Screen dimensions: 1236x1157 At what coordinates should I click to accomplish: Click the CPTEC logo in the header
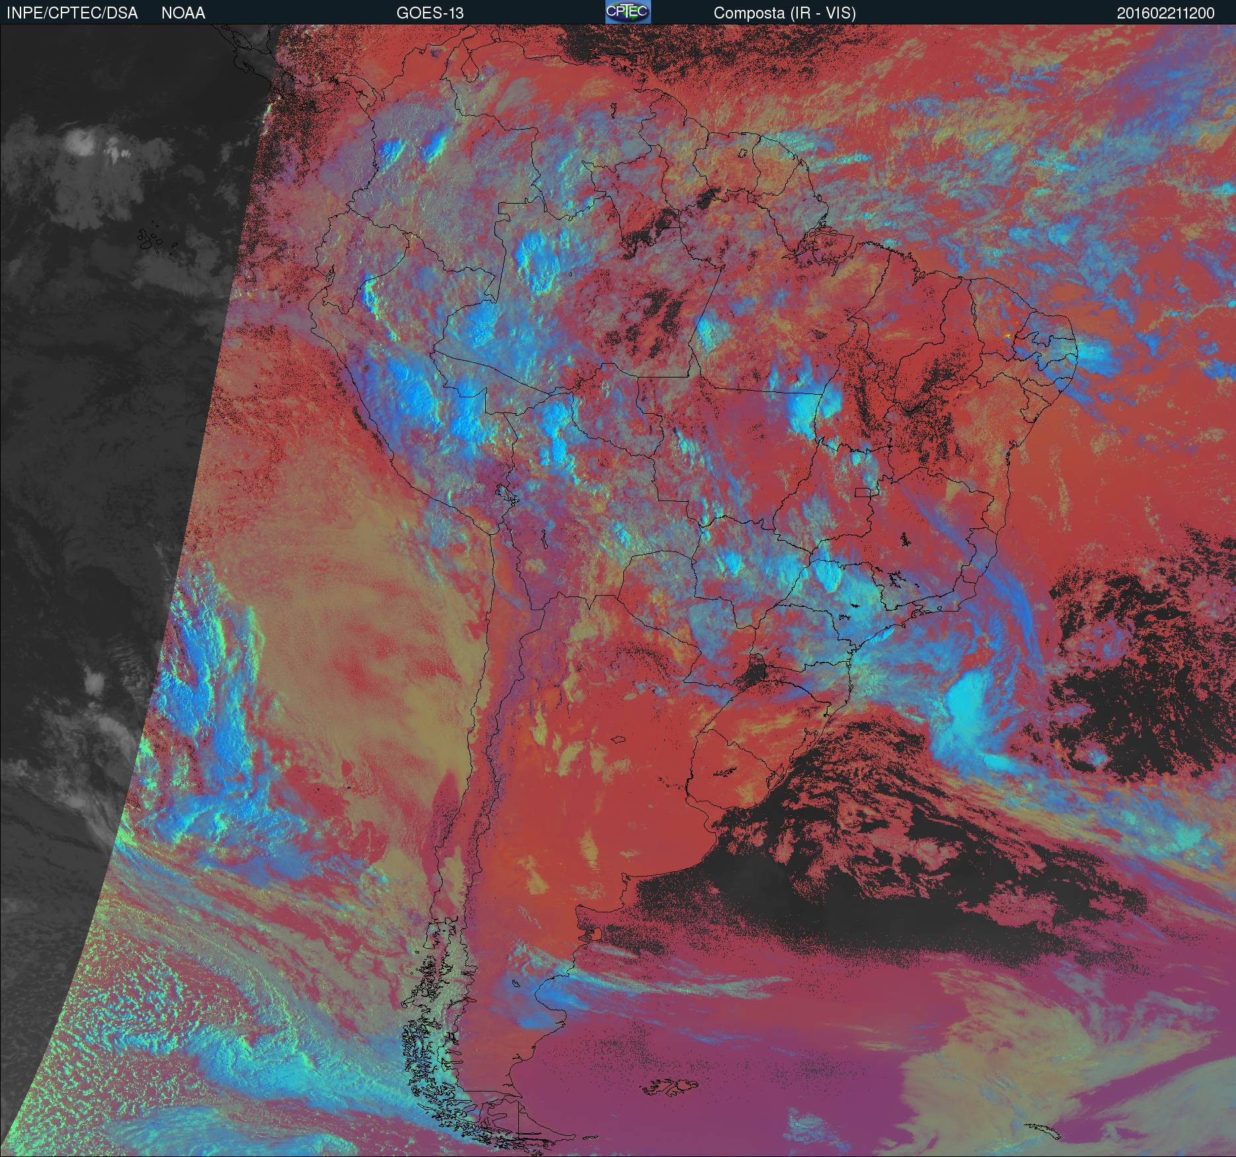(x=628, y=12)
